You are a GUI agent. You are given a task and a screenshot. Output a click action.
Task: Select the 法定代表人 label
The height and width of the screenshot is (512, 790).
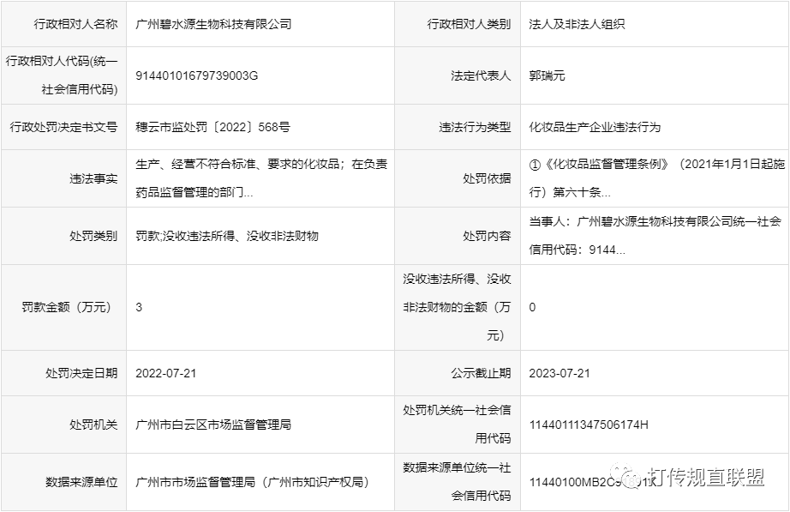click(x=481, y=75)
